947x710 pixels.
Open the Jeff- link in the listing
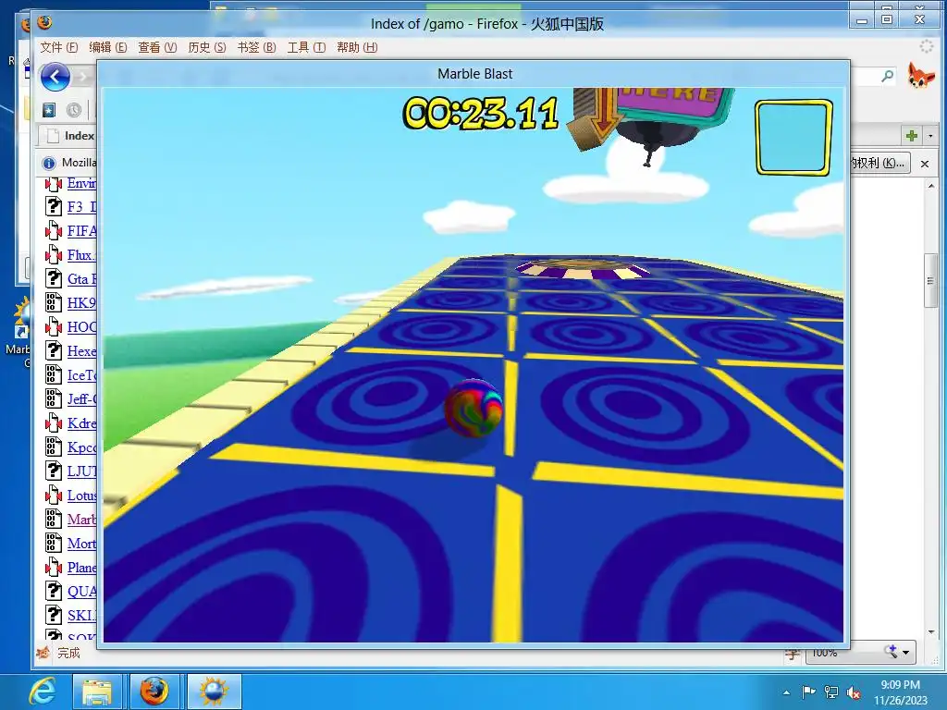tap(81, 399)
